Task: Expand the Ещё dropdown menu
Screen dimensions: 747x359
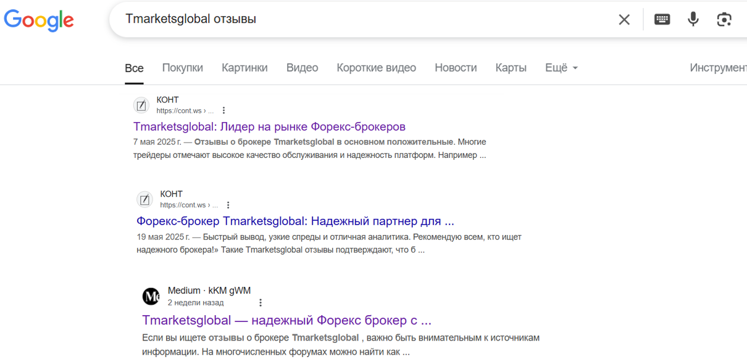Action: coord(561,68)
